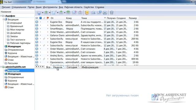Open the dropdown arrow beside Send queued mail

50,13
